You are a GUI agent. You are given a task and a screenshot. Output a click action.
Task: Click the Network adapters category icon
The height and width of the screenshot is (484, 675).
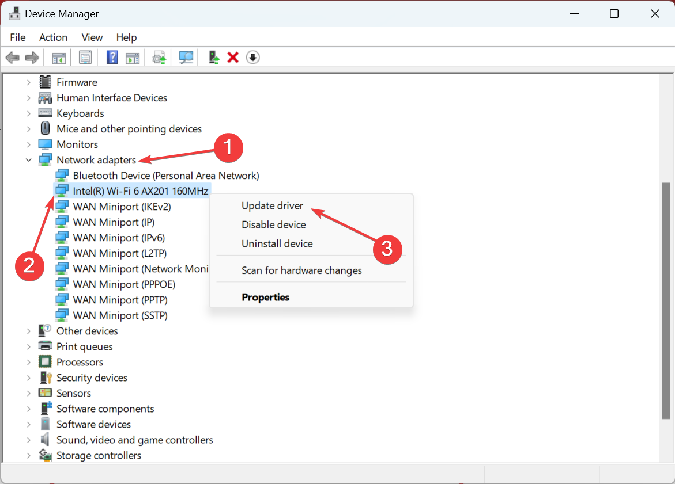pos(45,159)
